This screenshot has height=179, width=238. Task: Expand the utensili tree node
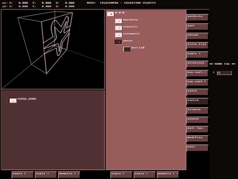click(x=119, y=28)
